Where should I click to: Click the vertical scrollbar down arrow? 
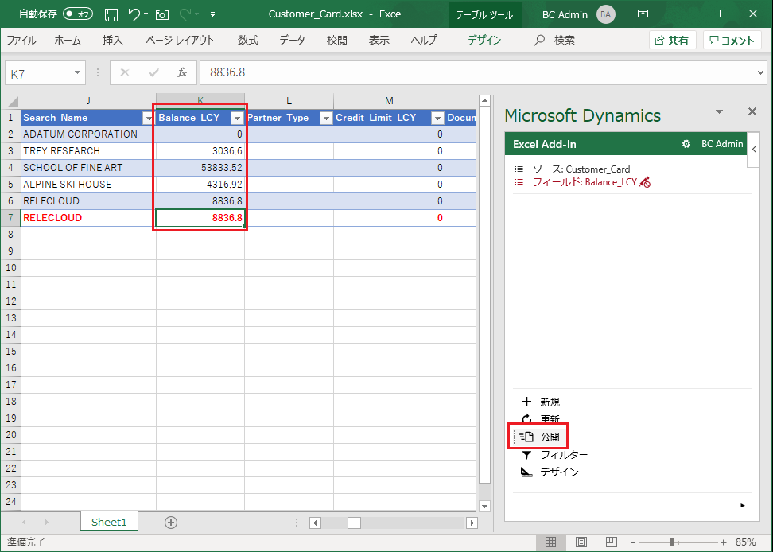[x=484, y=506]
